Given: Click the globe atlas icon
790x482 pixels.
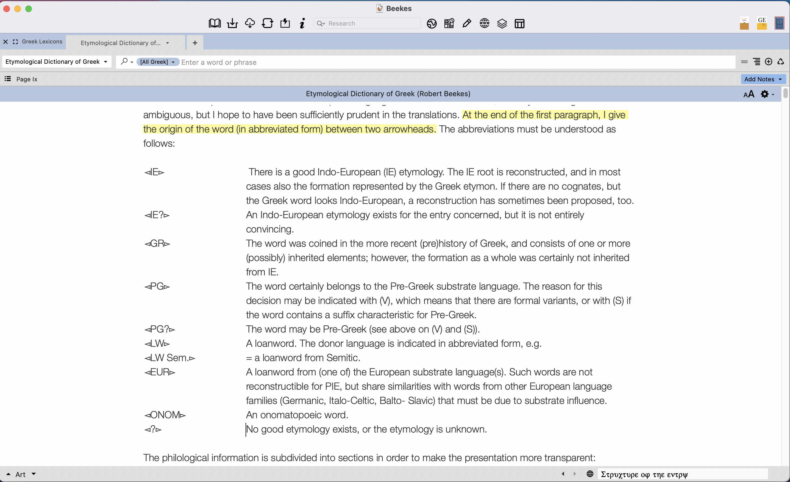Looking at the screenshot, I should (x=432, y=23).
